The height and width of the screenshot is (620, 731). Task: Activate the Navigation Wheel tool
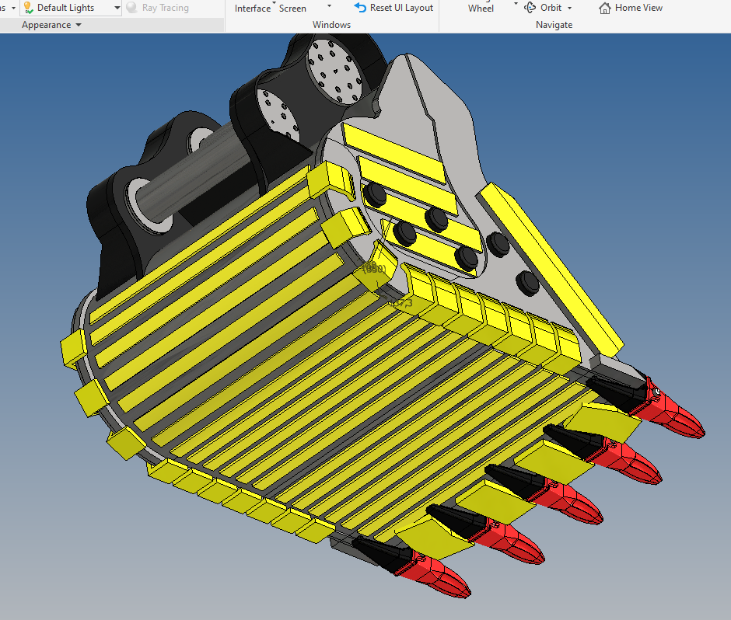pos(481,8)
